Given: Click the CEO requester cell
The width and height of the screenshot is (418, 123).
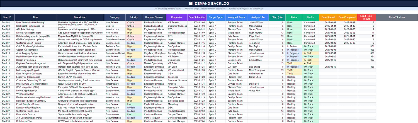Looking at the screenshot, I should [177, 73].
